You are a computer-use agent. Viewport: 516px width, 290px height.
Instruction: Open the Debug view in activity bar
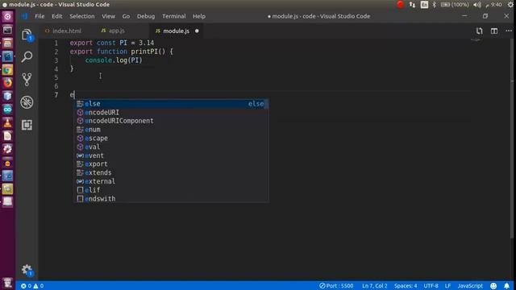pyautogui.click(x=27, y=102)
